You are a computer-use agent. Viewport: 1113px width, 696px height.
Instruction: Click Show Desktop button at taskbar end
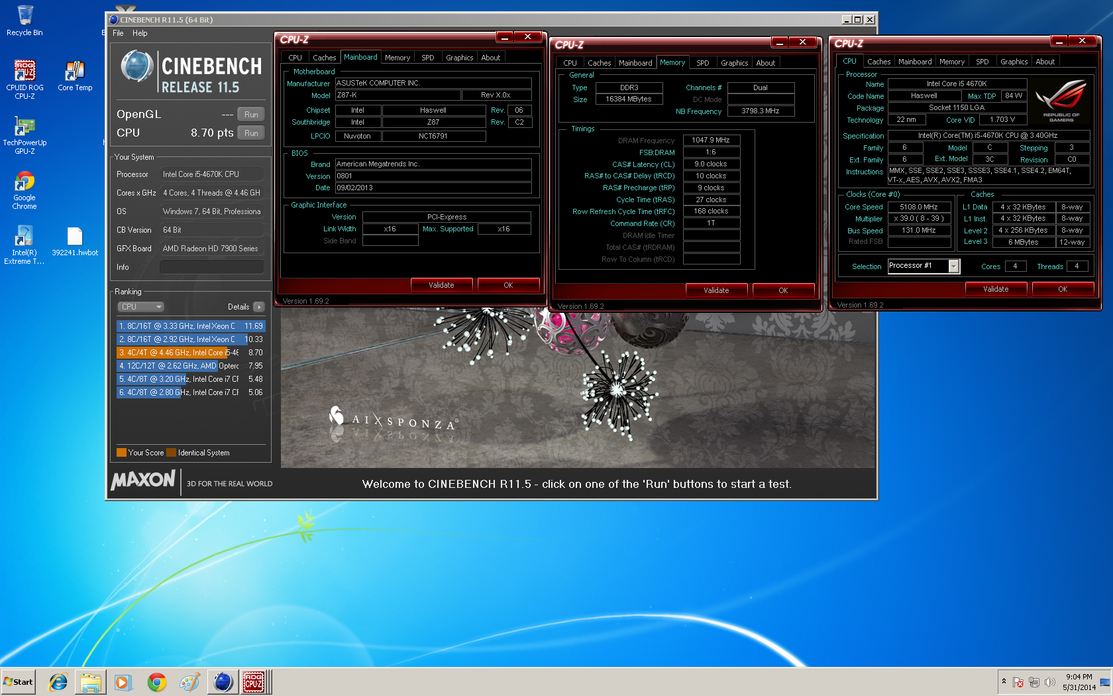coord(1106,682)
